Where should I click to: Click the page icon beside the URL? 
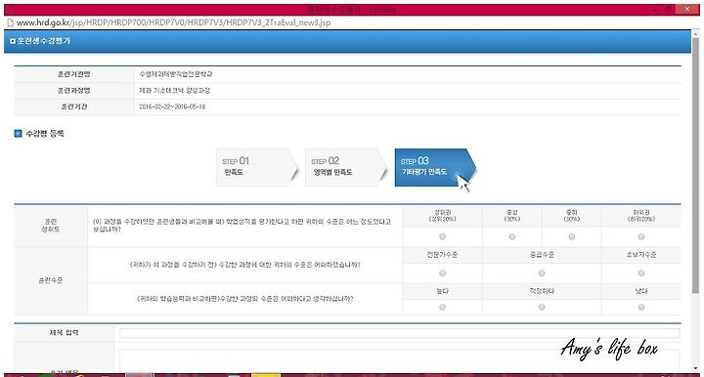10,22
